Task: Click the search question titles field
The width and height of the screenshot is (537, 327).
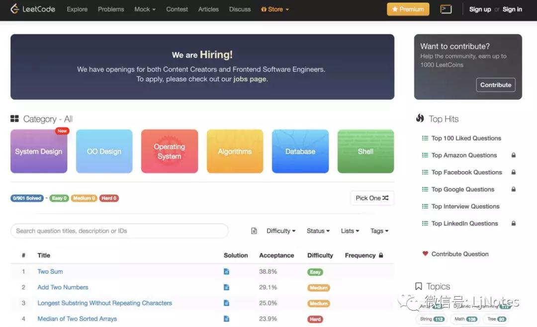Action: (119, 231)
